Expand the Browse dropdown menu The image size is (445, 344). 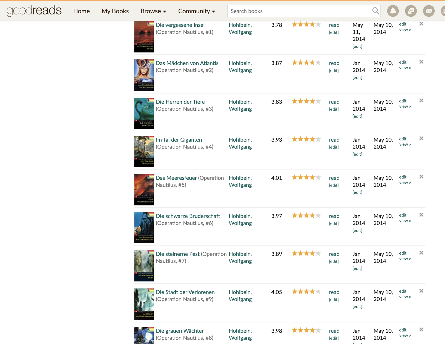coord(153,11)
